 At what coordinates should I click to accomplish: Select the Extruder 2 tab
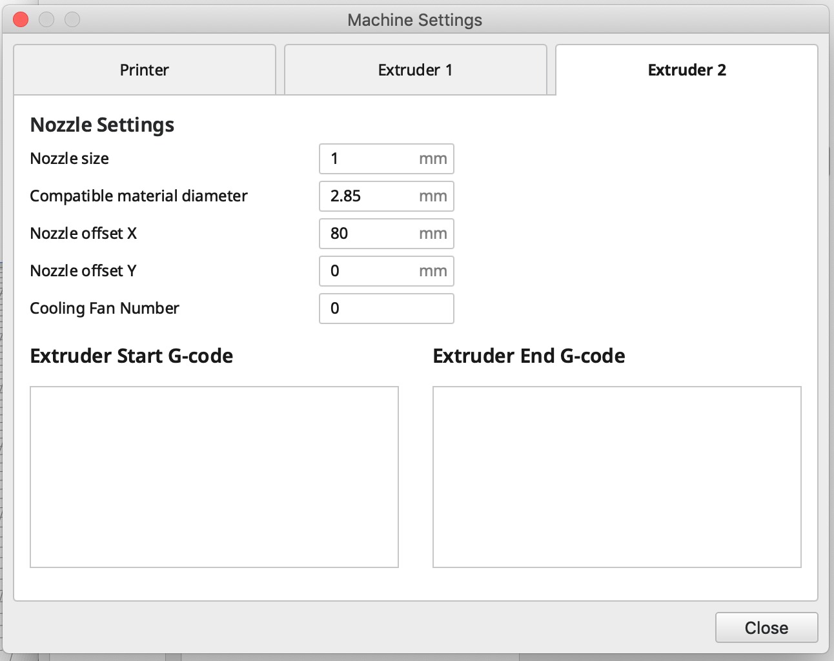687,70
